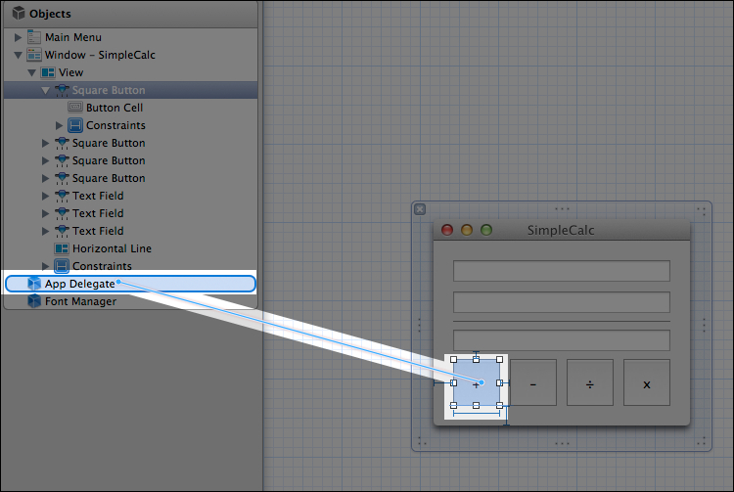The image size is (734, 492).
Task: Expand the Main Menu disclosure triangle
Action: [x=18, y=37]
